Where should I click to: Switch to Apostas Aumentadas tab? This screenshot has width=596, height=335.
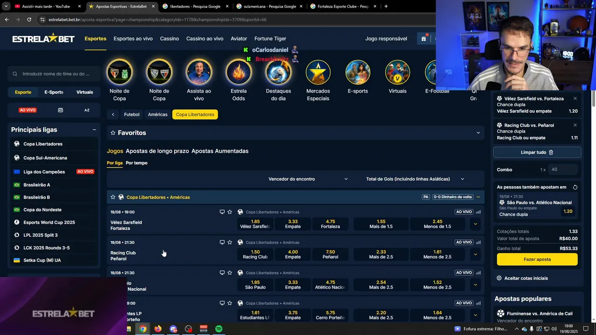point(220,151)
